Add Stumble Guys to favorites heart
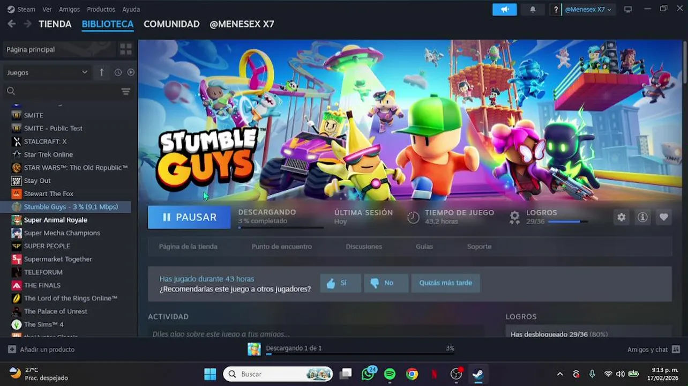The height and width of the screenshot is (386, 688). click(664, 217)
